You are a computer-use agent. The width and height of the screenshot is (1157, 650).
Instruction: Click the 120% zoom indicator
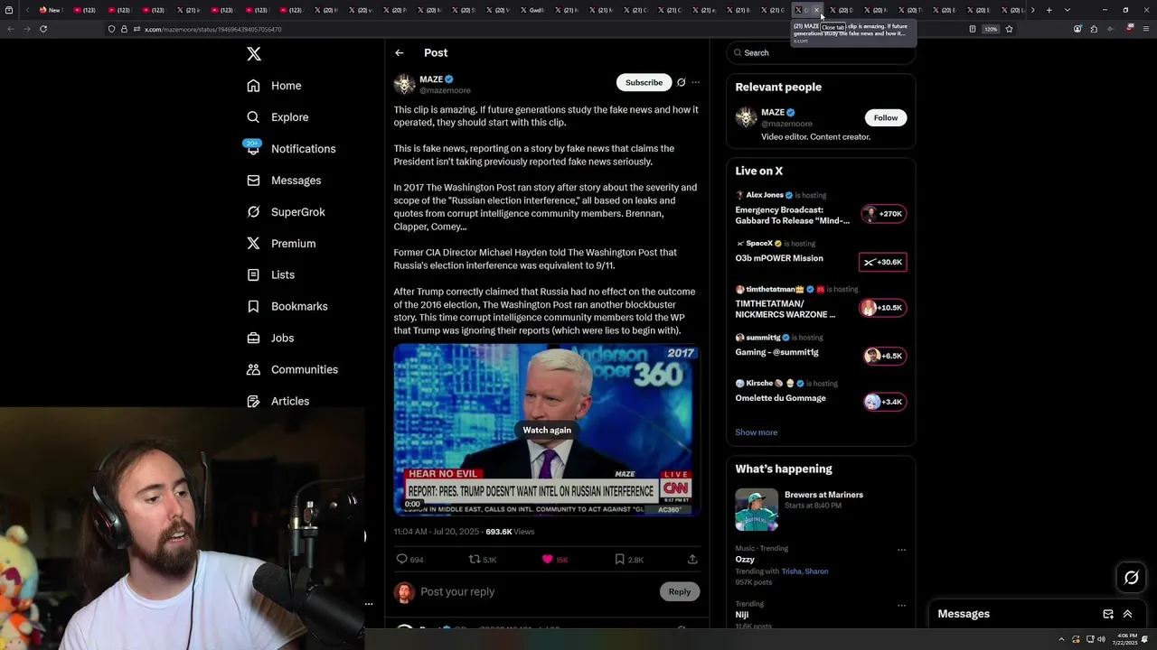991,29
